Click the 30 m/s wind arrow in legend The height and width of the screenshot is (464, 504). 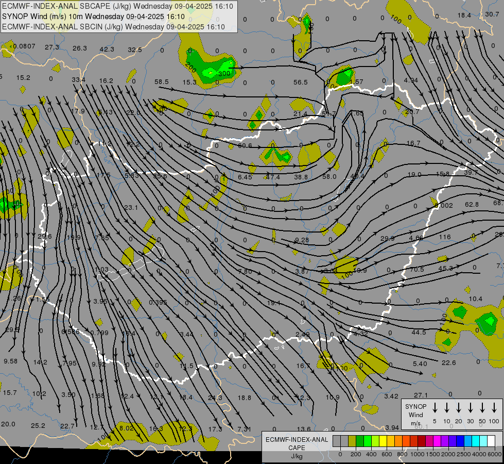pos(471,408)
